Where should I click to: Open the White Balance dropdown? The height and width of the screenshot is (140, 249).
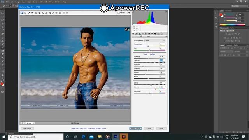click(x=154, y=40)
